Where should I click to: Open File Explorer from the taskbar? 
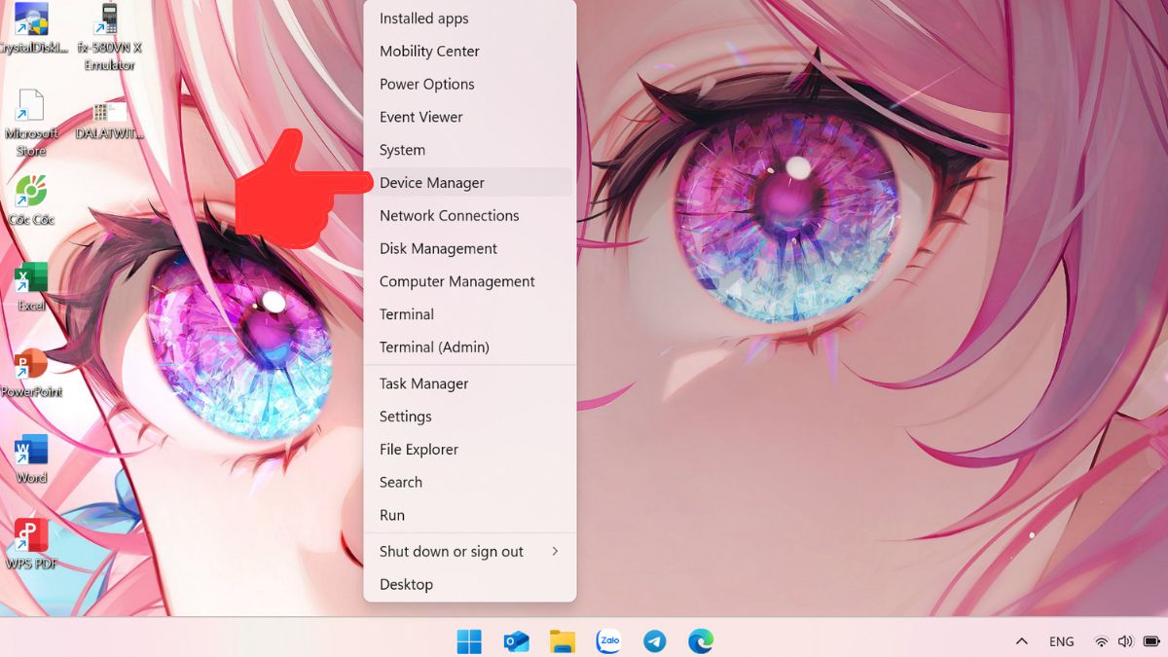563,641
